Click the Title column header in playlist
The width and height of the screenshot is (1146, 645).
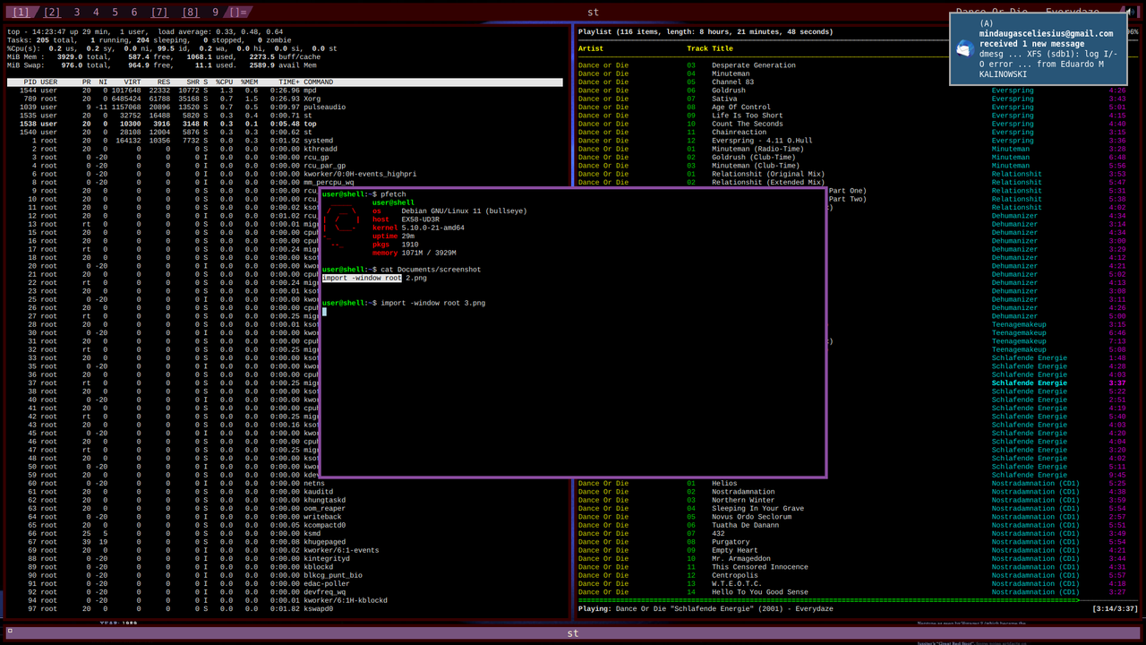723,48
